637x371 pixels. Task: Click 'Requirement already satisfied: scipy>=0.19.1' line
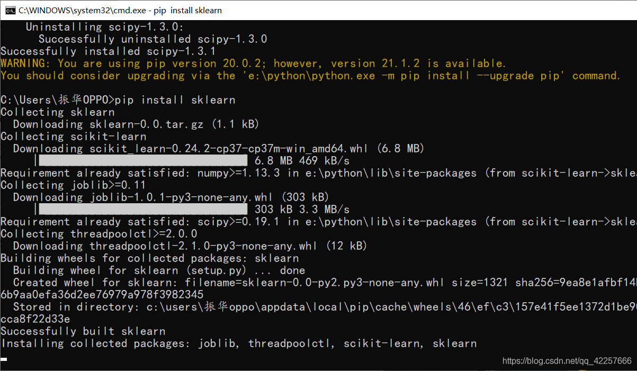[x=318, y=222]
